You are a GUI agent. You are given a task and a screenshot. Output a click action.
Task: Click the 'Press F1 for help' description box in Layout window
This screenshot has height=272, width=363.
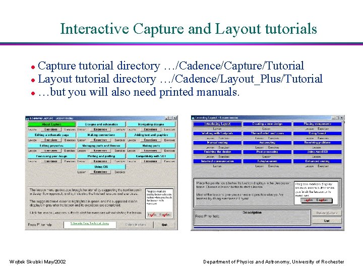(x=252, y=217)
